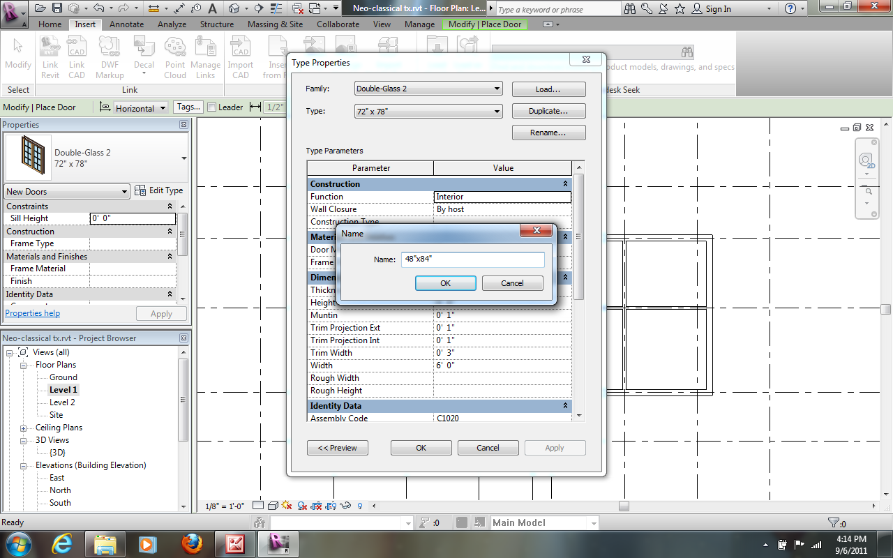Screen dimensions: 893x558
Task: Click the Open file icon in quick access toolbar
Action: 40,8
